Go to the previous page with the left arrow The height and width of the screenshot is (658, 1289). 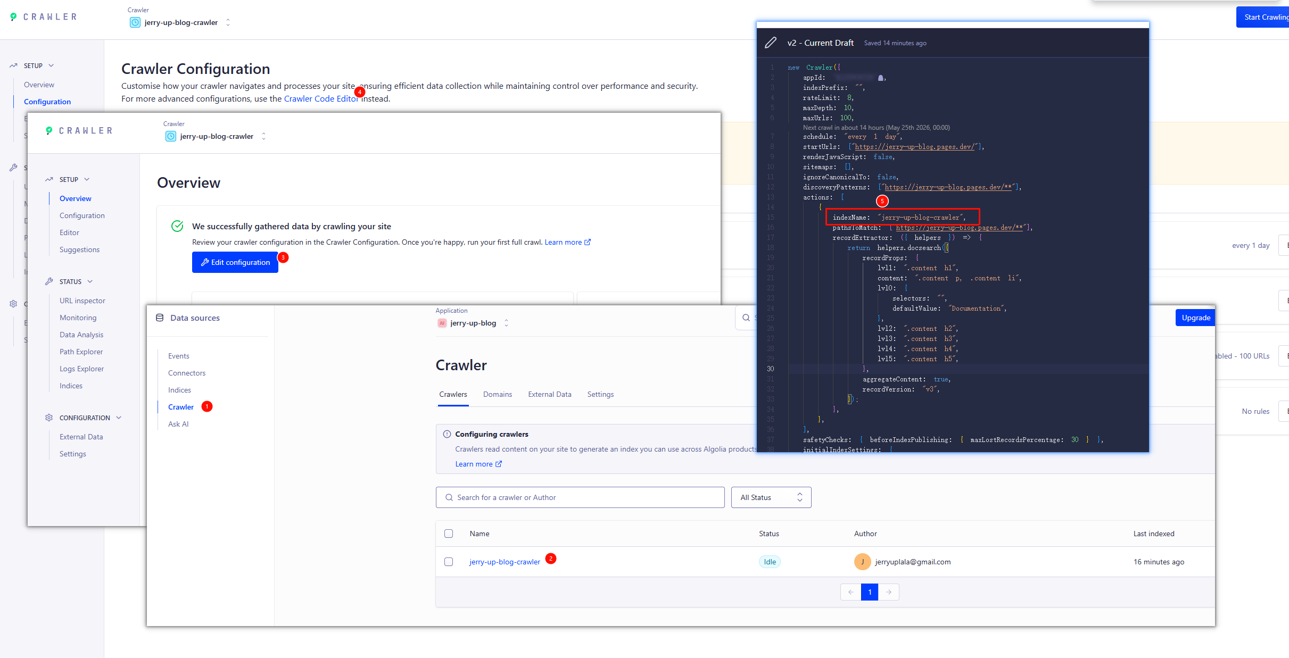(850, 592)
